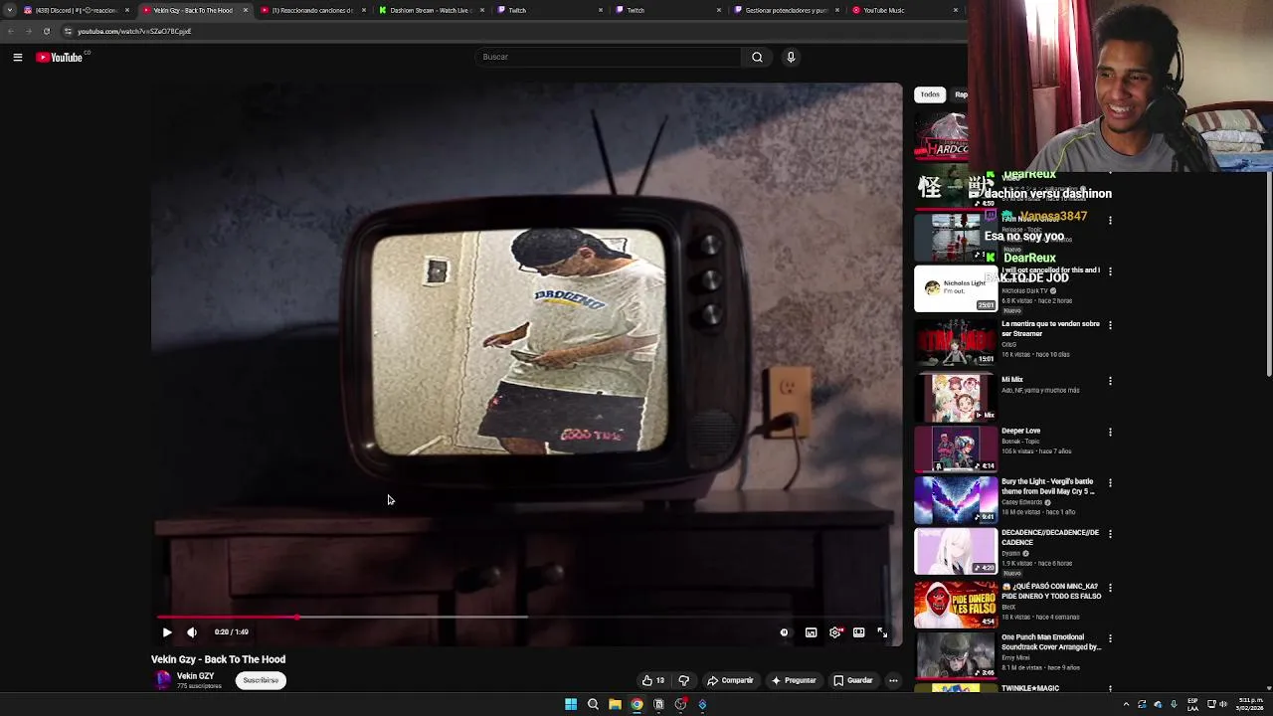Image resolution: width=1273 pixels, height=716 pixels.
Task: Like the video with thumbs up
Action: tap(653, 680)
